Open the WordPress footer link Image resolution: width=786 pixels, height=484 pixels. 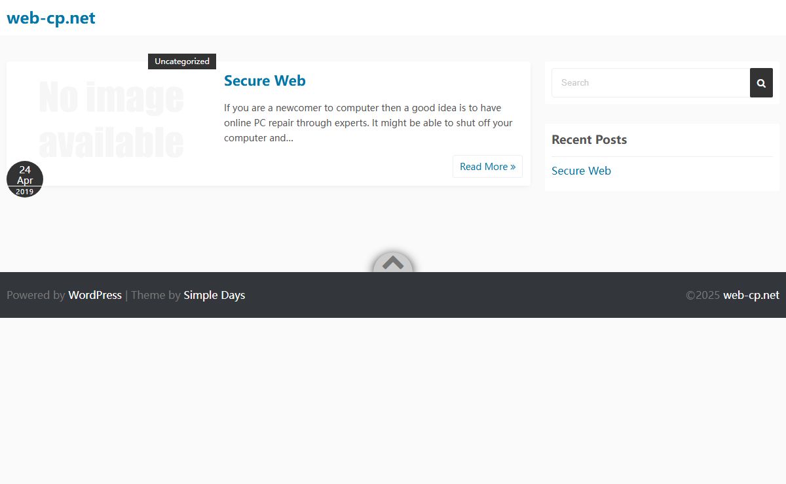pyautogui.click(x=95, y=295)
